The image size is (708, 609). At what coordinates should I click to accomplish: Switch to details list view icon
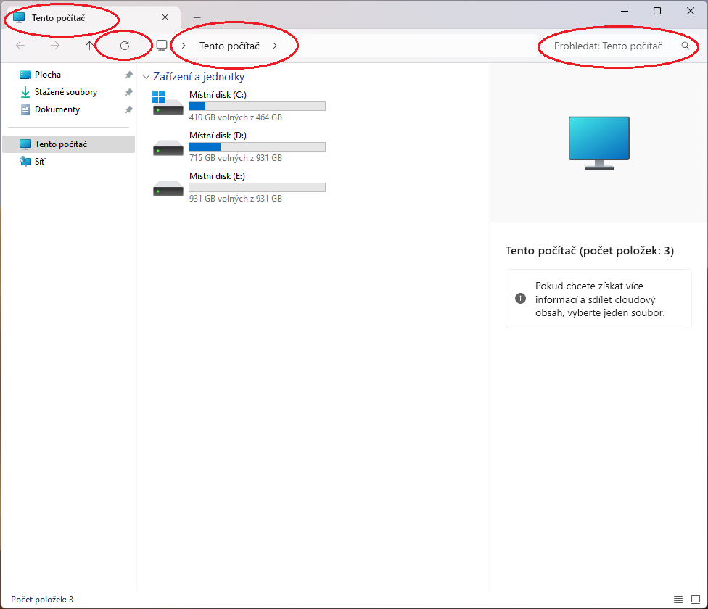(678, 600)
